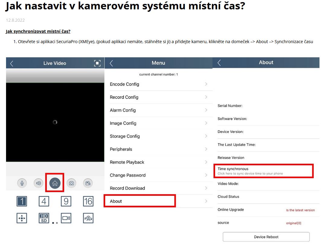Mute the microphone icon in Live Video
The width and height of the screenshot is (321, 244).
pyautogui.click(x=22, y=183)
